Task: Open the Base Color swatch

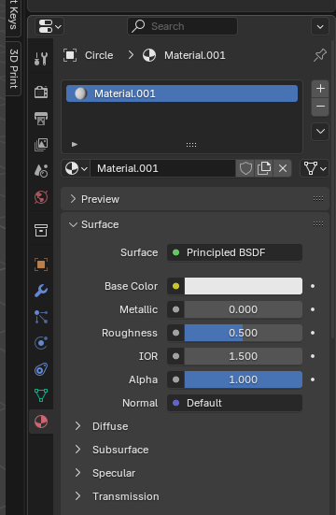Action: (x=244, y=286)
